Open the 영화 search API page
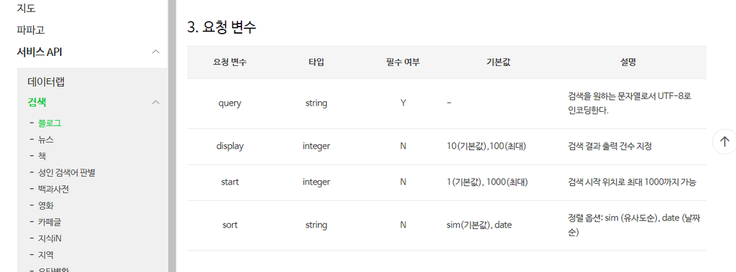 point(45,205)
